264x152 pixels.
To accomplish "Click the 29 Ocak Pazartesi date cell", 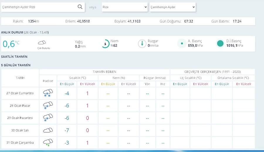I will pyautogui.click(x=20, y=118).
